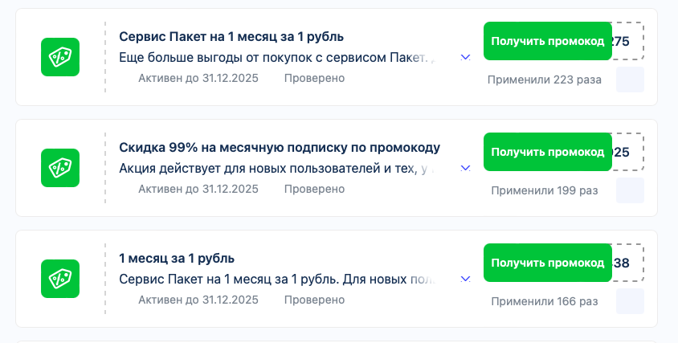Viewport: 678px width, 343px height.
Task: Click "Активен до 31.12.2025" in "Скидка 99%" card
Action: click(x=198, y=189)
